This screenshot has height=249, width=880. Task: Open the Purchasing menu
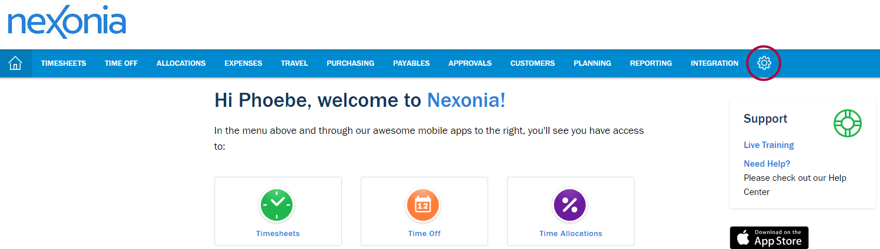point(350,63)
